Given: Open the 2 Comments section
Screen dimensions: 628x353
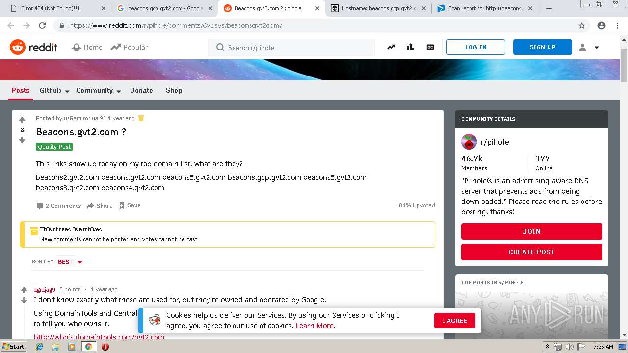Looking at the screenshot, I should click(x=58, y=206).
